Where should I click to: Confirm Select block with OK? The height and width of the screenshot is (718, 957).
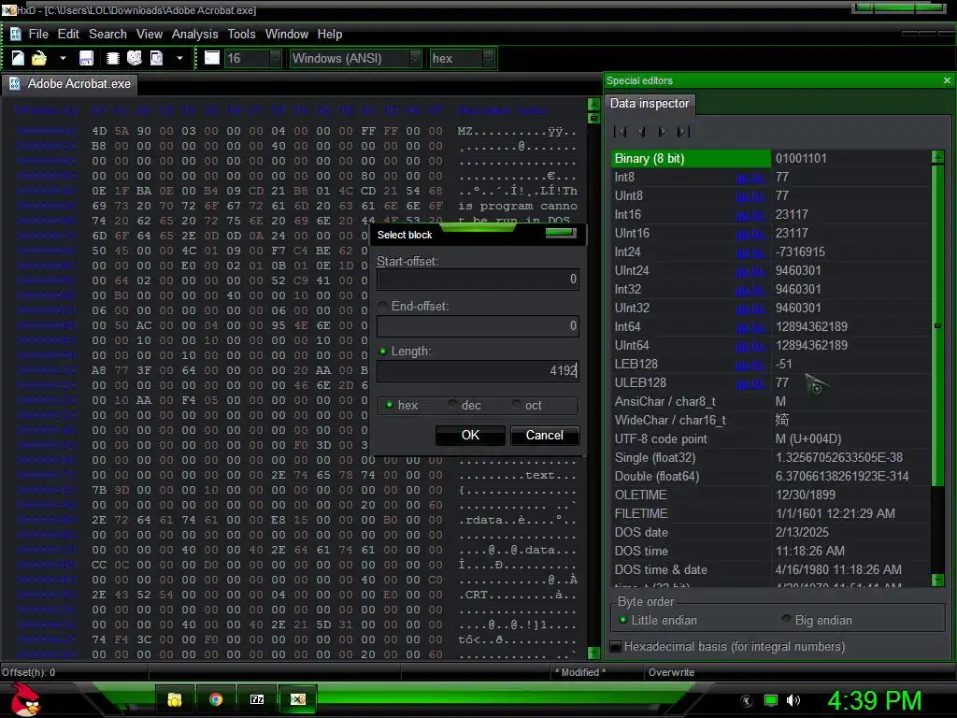[x=470, y=436]
